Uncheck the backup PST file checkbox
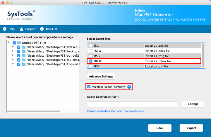The width and height of the screenshot is (211, 137). click(x=19, y=51)
